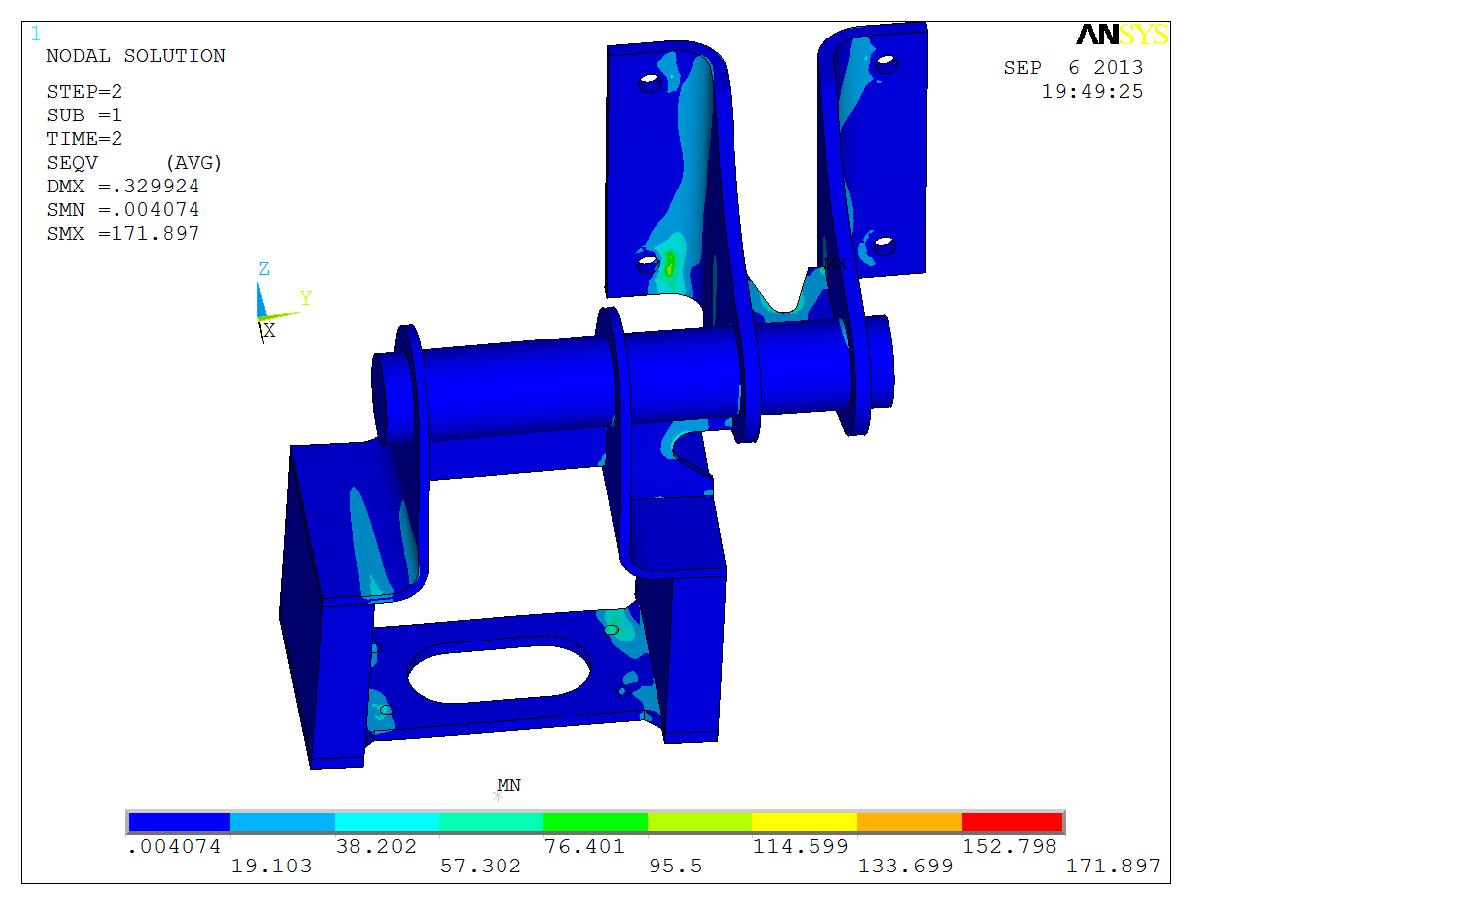The width and height of the screenshot is (1468, 905).
Task: Click the ANSYS logo
Action: (x=1122, y=36)
